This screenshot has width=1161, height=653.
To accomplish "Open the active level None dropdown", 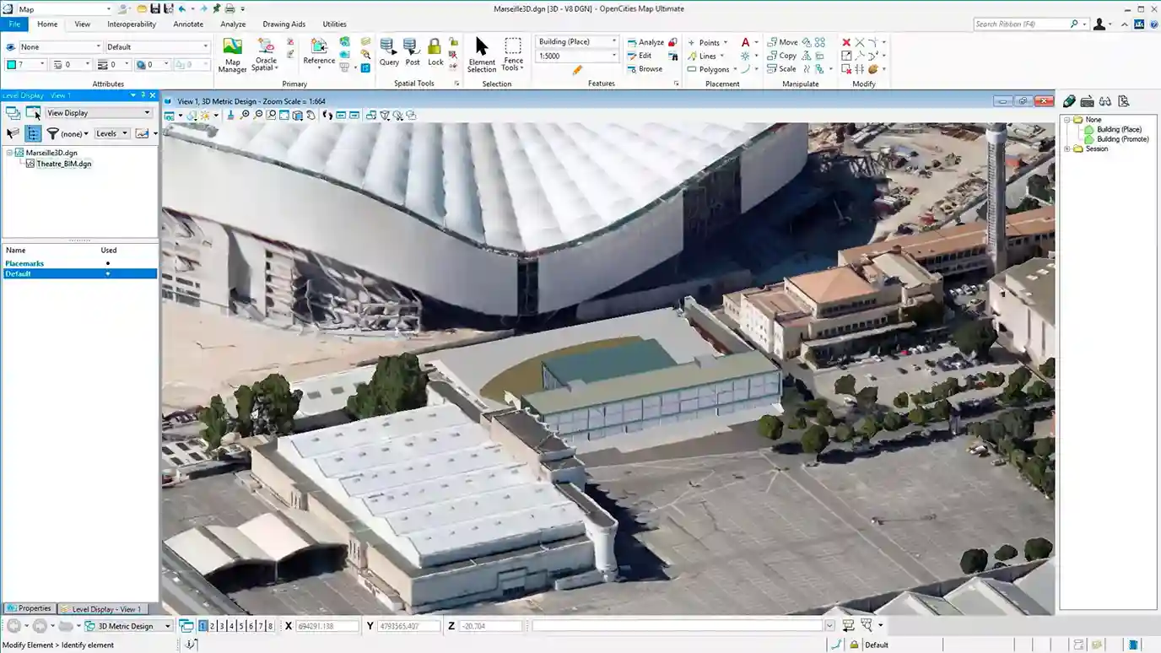I will pos(61,46).
